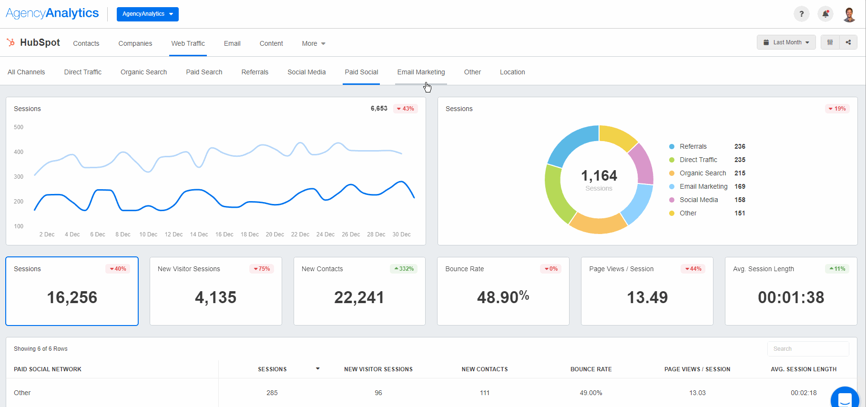Toggle Social Media legend entry

698,200
